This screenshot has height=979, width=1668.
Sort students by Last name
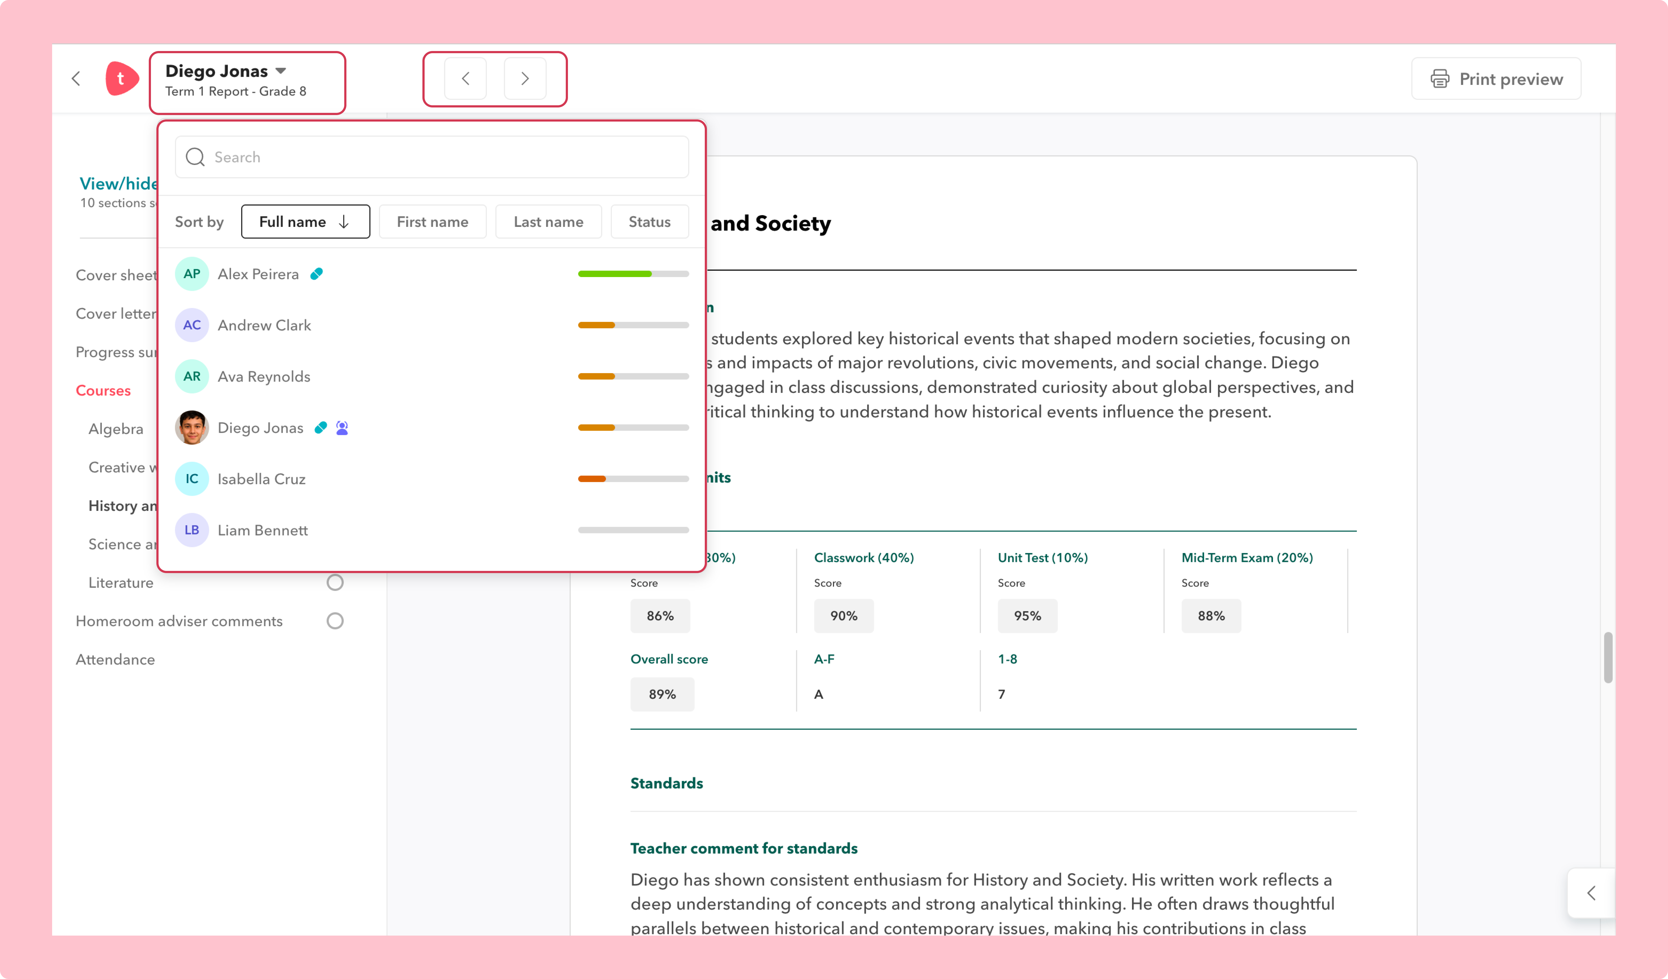coord(548,222)
